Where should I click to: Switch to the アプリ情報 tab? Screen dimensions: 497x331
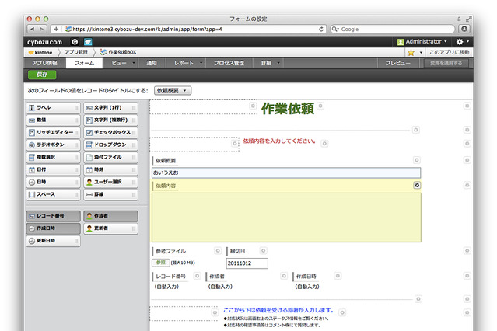tap(44, 63)
